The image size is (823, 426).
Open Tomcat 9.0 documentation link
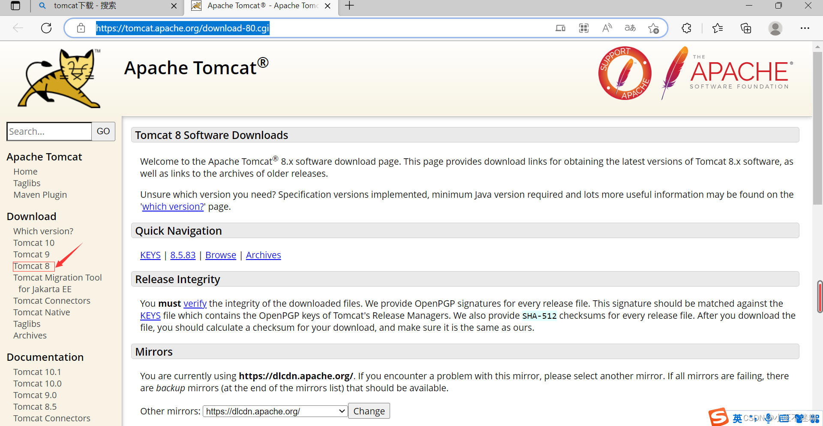(35, 395)
